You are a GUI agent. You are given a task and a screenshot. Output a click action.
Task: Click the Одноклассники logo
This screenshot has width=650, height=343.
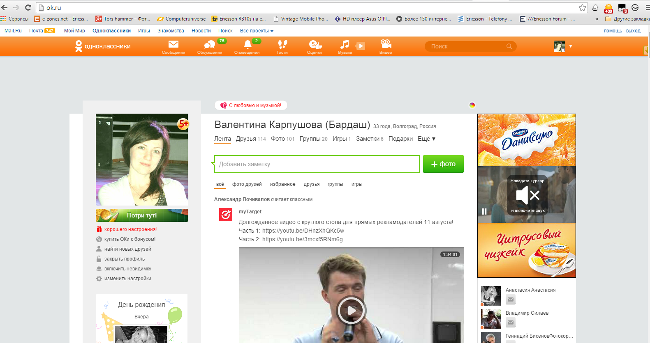tap(103, 46)
